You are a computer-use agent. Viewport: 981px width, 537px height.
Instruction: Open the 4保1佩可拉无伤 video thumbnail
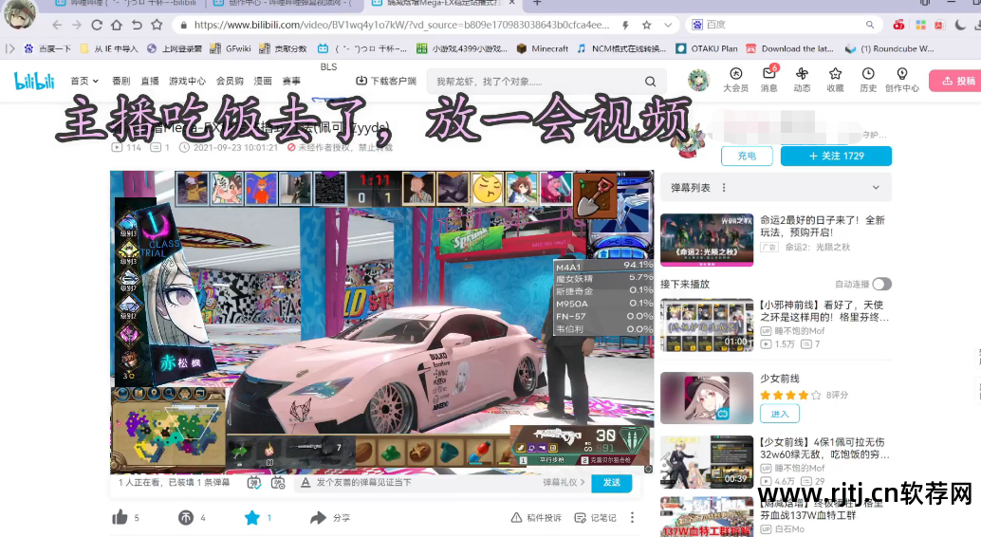[x=707, y=462]
